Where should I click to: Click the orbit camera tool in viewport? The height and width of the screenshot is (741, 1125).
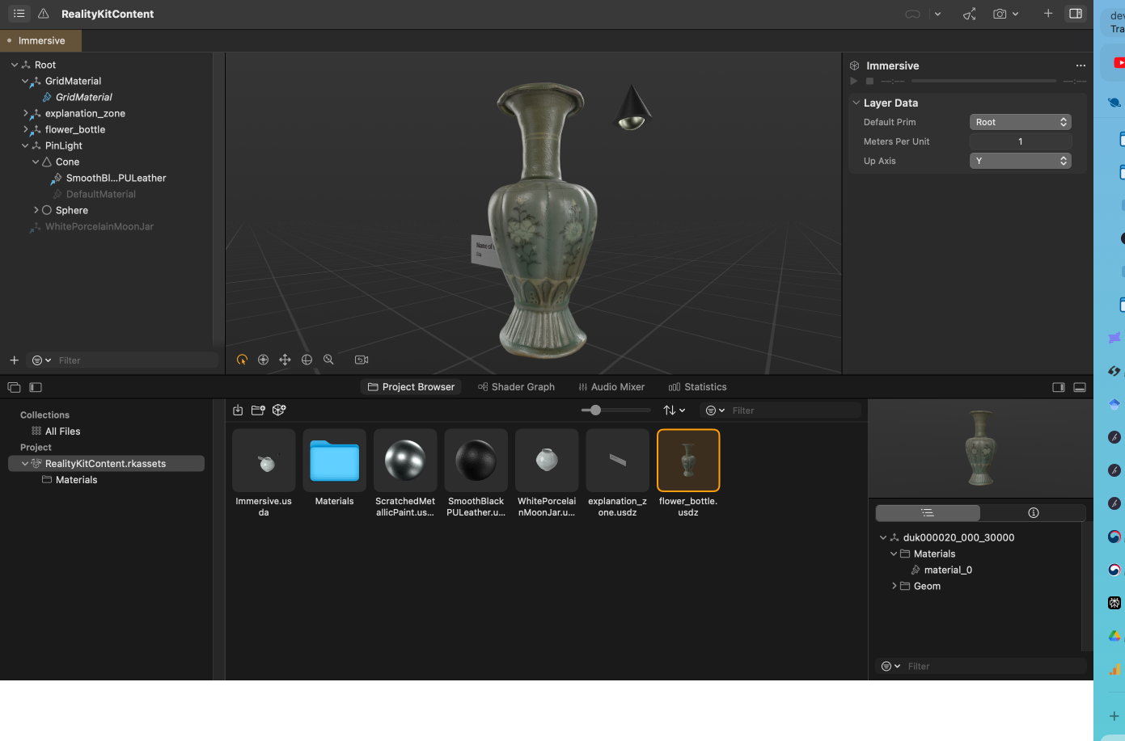click(x=263, y=360)
